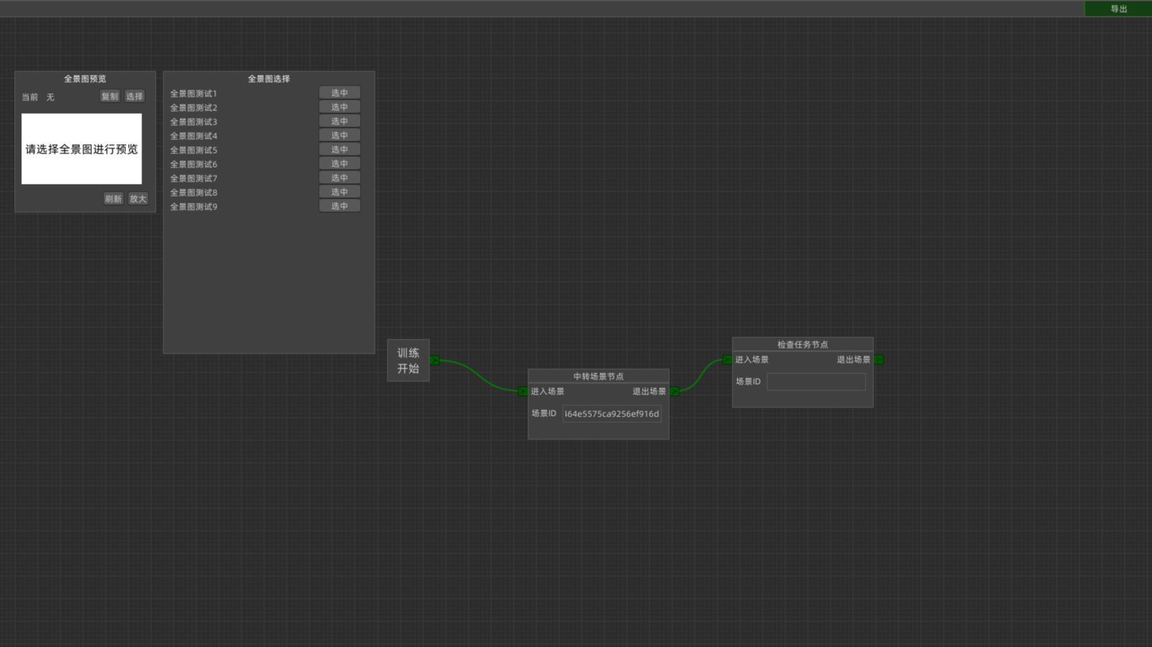Focus the 场景ID field in 中转场景节点

coord(612,414)
